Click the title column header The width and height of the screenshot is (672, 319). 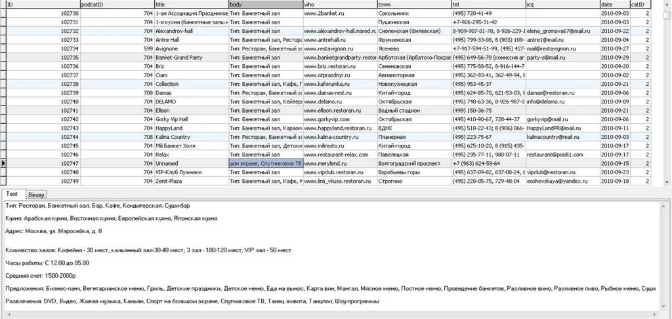(x=191, y=5)
